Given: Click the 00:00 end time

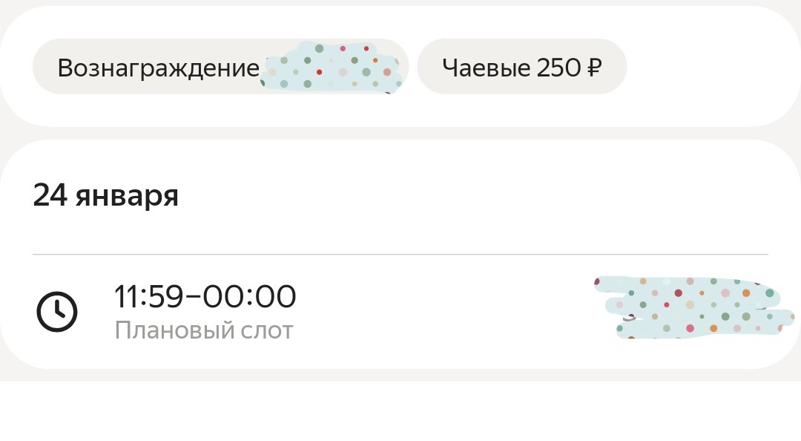Looking at the screenshot, I should [x=249, y=297].
